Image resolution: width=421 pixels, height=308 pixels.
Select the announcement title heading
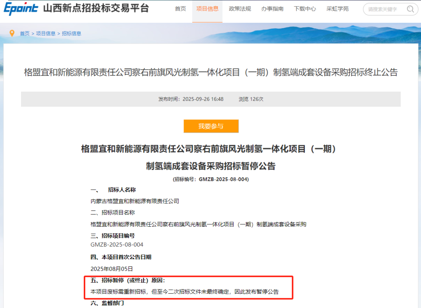tap(210, 73)
